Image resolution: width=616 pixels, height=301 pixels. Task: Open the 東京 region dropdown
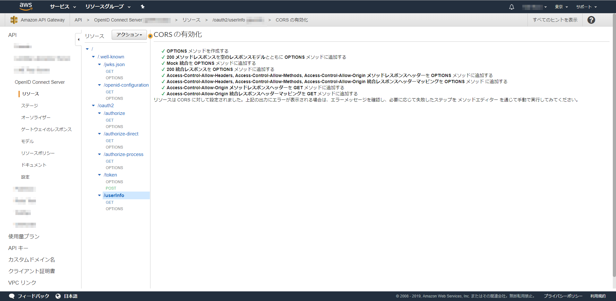(x=561, y=7)
